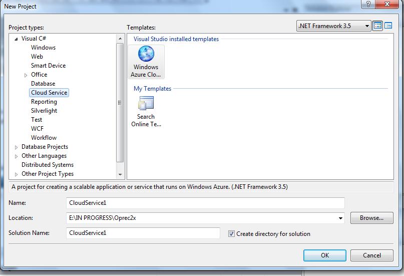Select Distributed Systems in the tree
The height and width of the screenshot is (276, 404).
[x=48, y=165]
